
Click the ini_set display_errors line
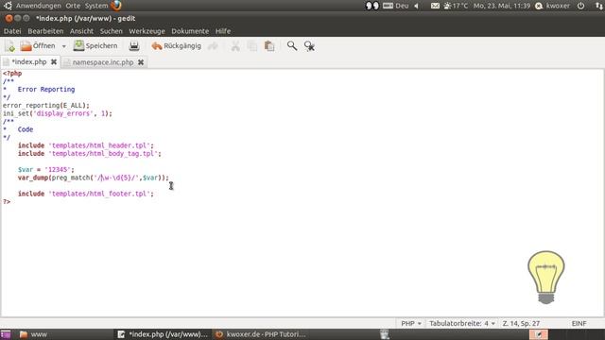click(x=58, y=113)
